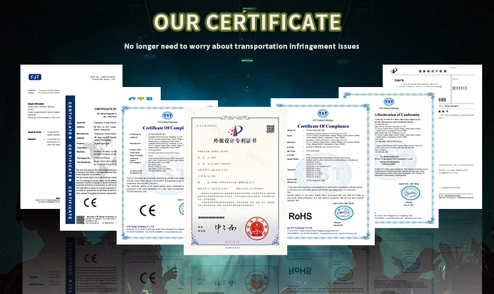Click the QR code on CTB certificate
This screenshot has width=494, height=294.
[x=80, y=220]
